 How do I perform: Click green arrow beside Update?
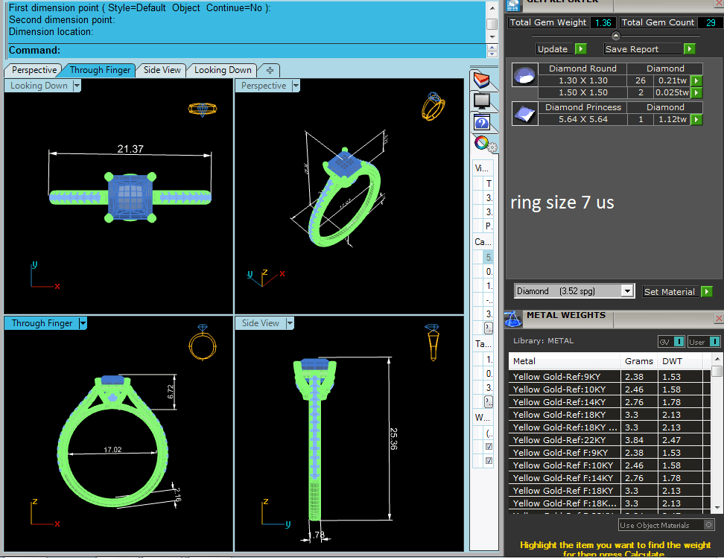click(x=580, y=49)
